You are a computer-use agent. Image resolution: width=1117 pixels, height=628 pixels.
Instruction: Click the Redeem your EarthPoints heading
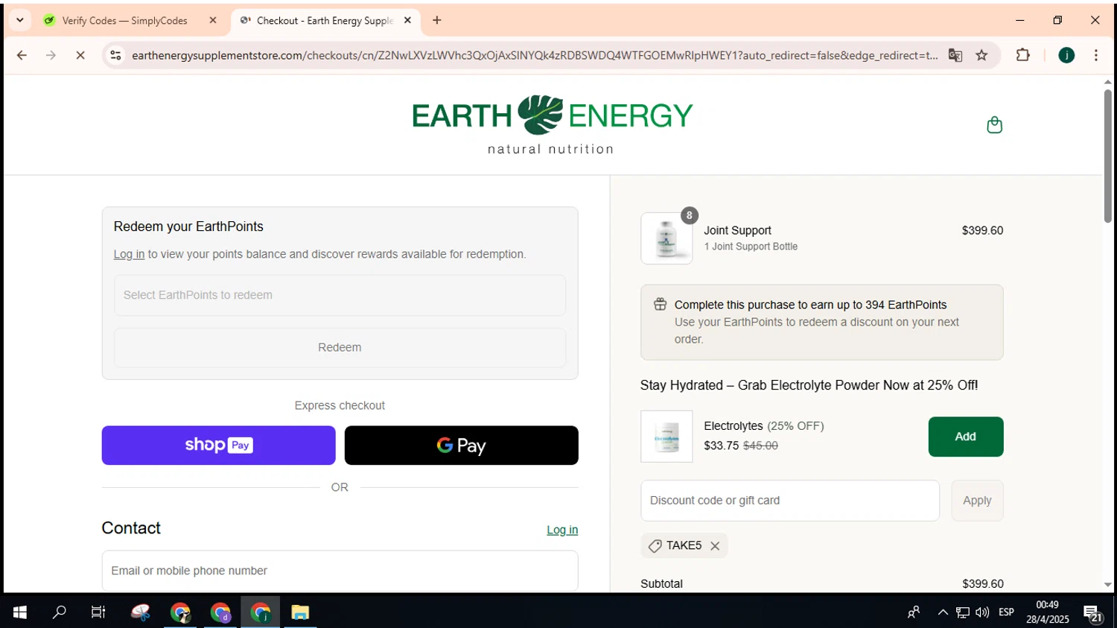(x=188, y=226)
